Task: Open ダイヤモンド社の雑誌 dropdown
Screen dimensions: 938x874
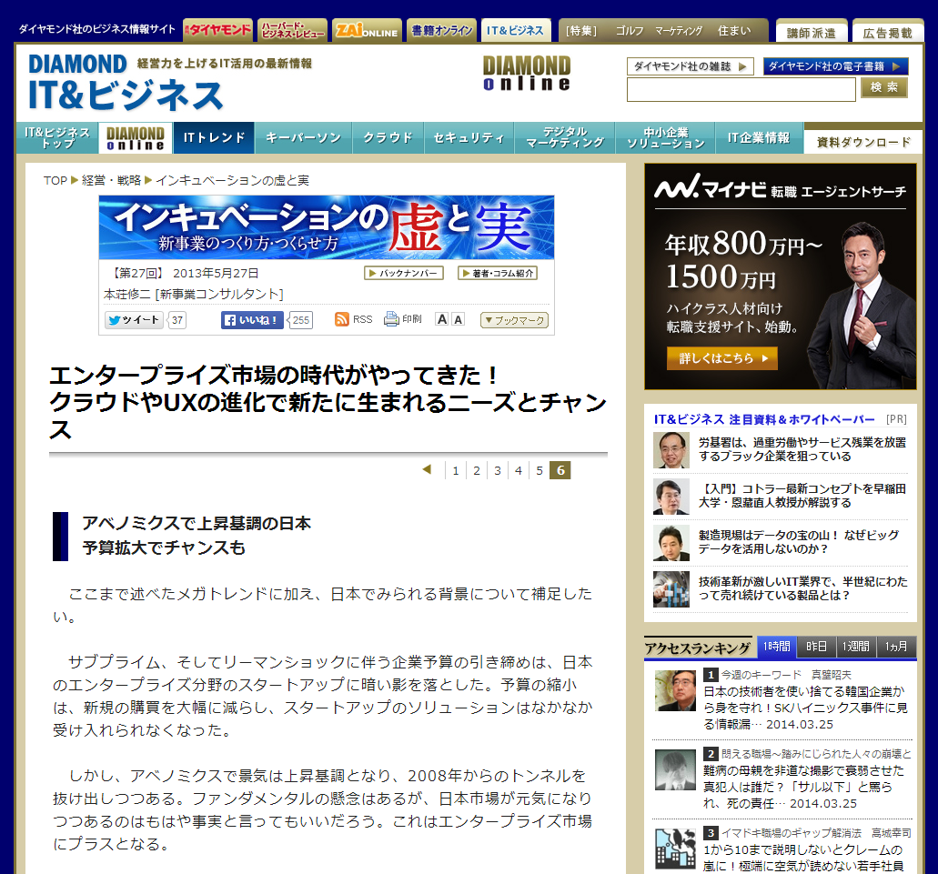Action: (x=691, y=66)
